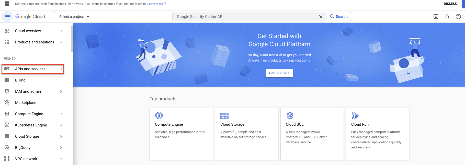The height and width of the screenshot is (165, 465).
Task: Expand BigQuery submenu arrow
Action: point(61,148)
